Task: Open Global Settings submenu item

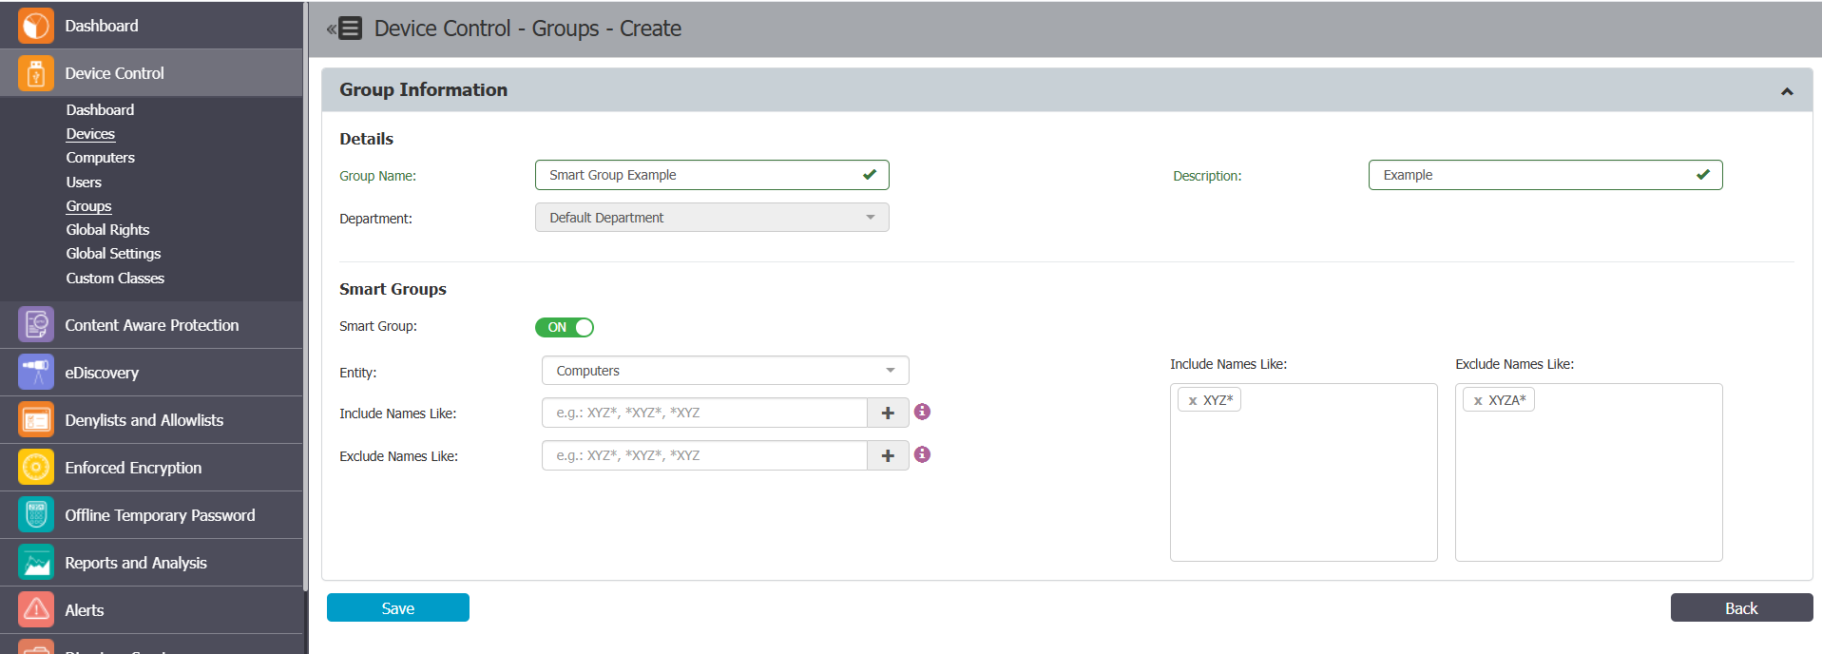Action: 113,254
